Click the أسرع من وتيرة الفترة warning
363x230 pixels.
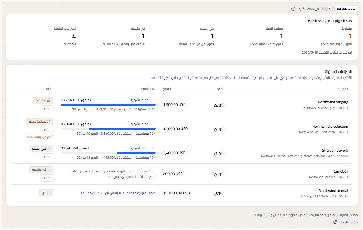40,137
